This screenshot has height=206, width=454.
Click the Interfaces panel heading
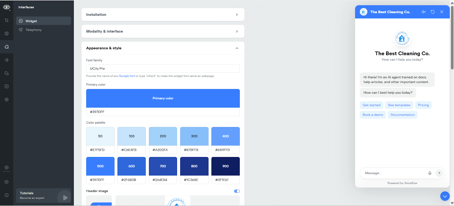pos(26,7)
